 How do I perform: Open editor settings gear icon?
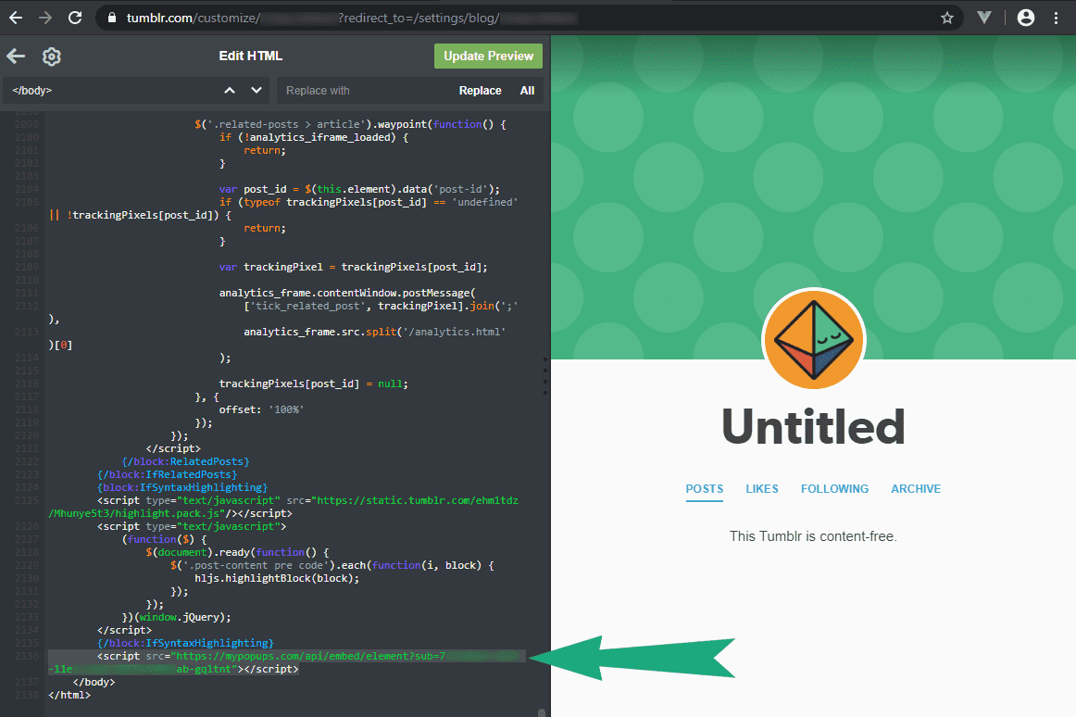pyautogui.click(x=52, y=57)
